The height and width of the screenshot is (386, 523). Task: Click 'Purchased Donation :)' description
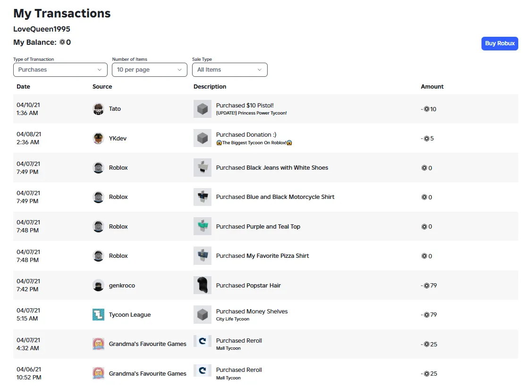[x=246, y=134]
